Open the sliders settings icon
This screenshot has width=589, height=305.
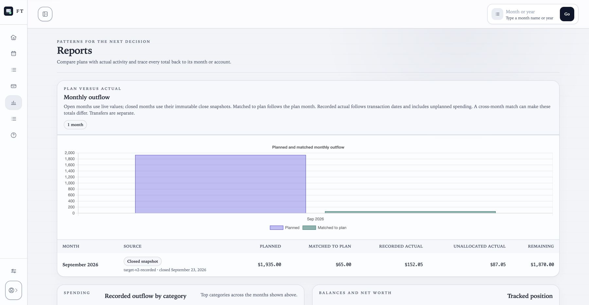coord(13,271)
